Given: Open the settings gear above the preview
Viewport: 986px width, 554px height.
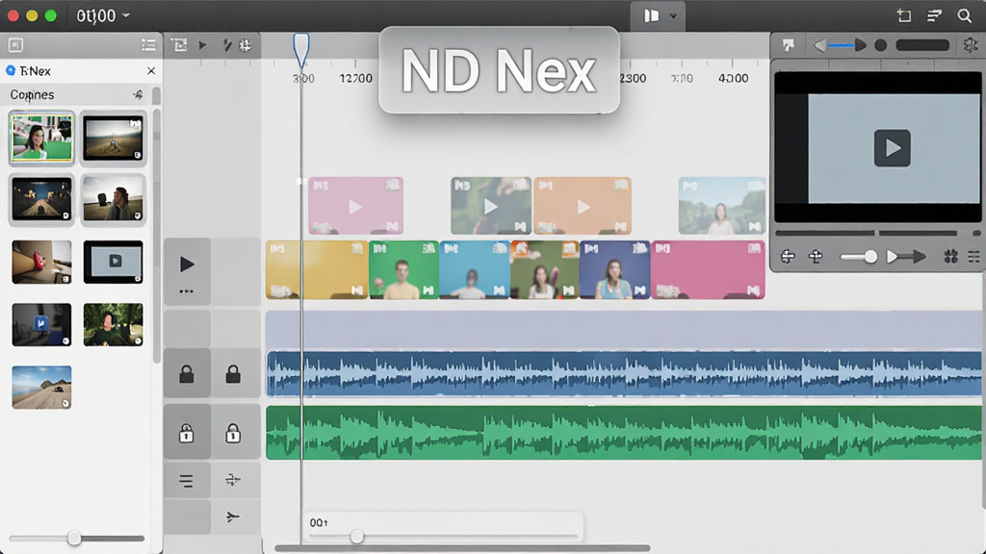Looking at the screenshot, I should click(x=971, y=45).
